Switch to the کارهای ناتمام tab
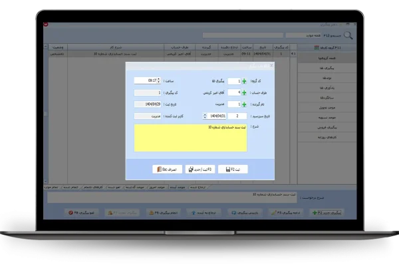Image resolution: width=399 pixels, height=266 pixels. coord(93,188)
